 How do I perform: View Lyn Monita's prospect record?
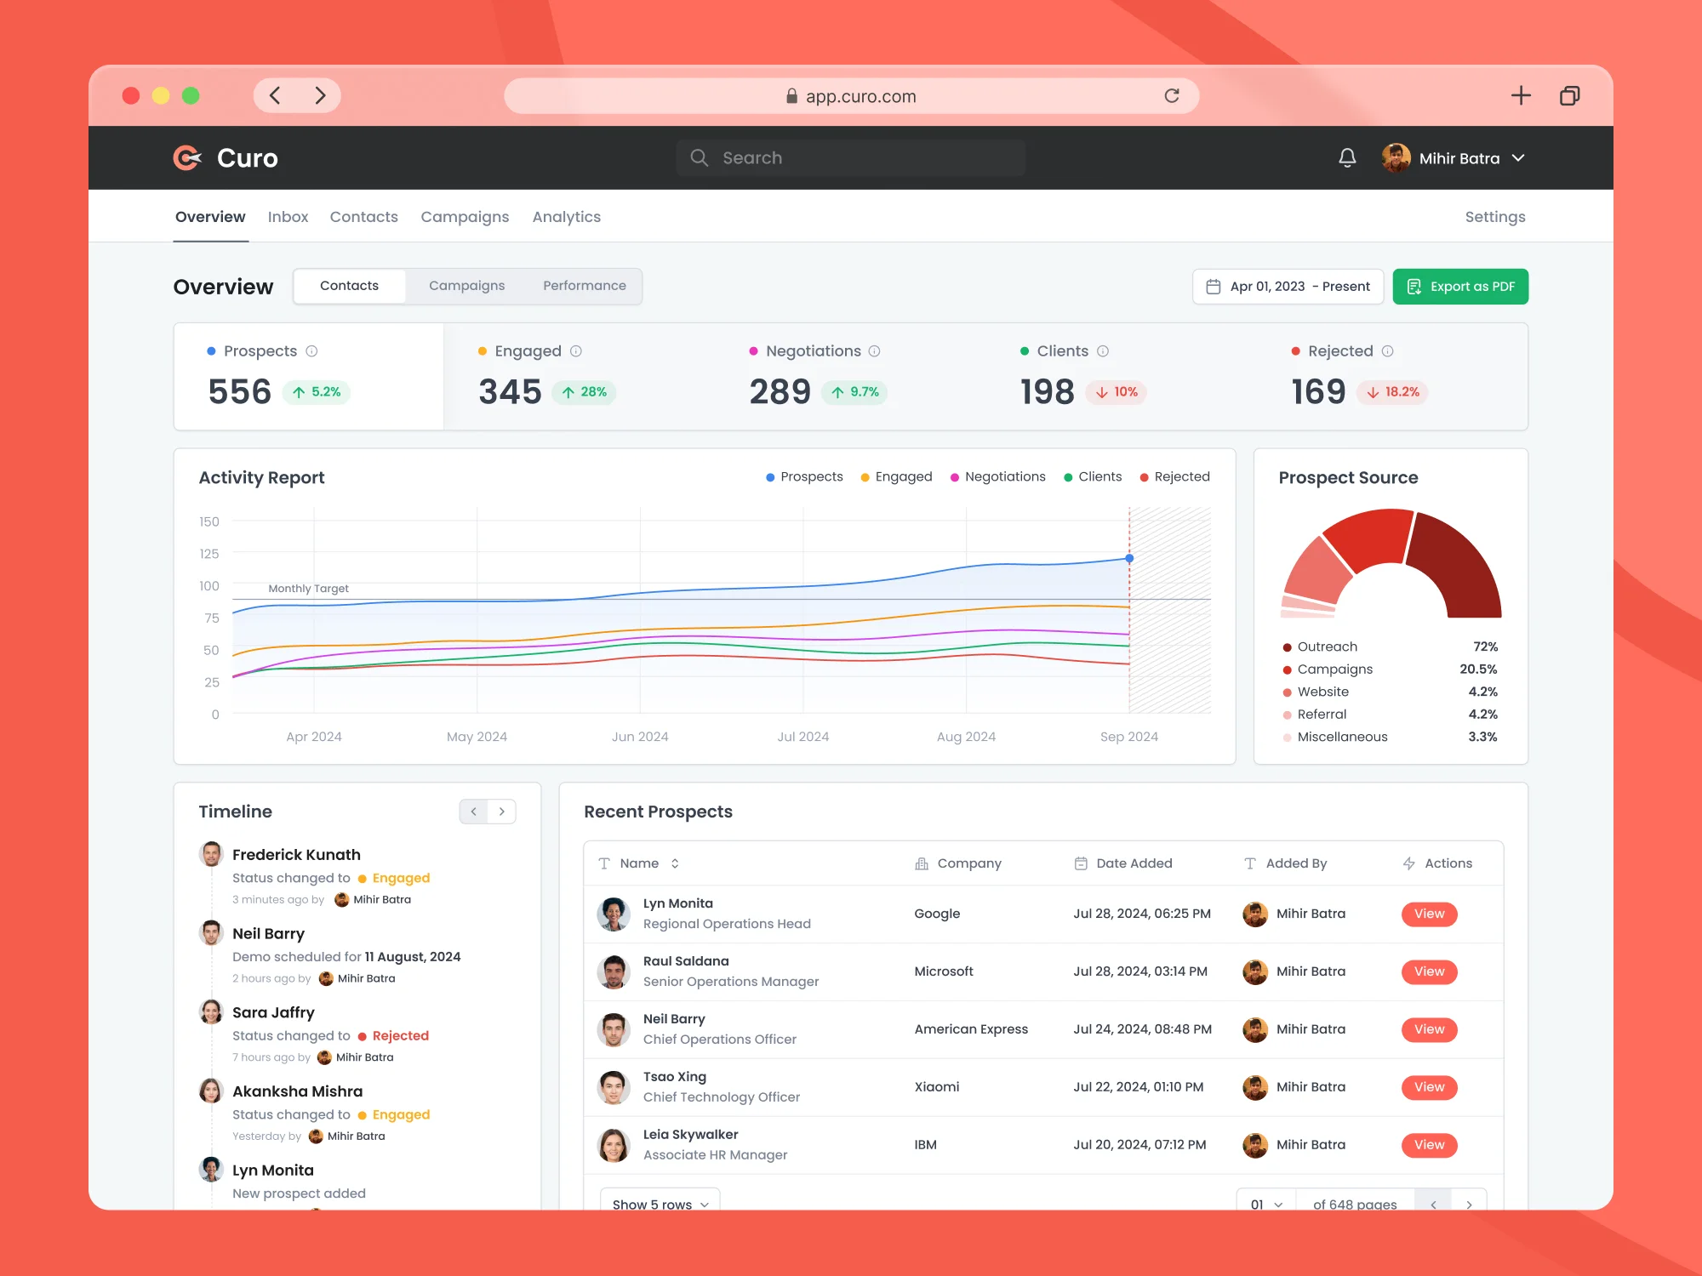click(x=1430, y=914)
